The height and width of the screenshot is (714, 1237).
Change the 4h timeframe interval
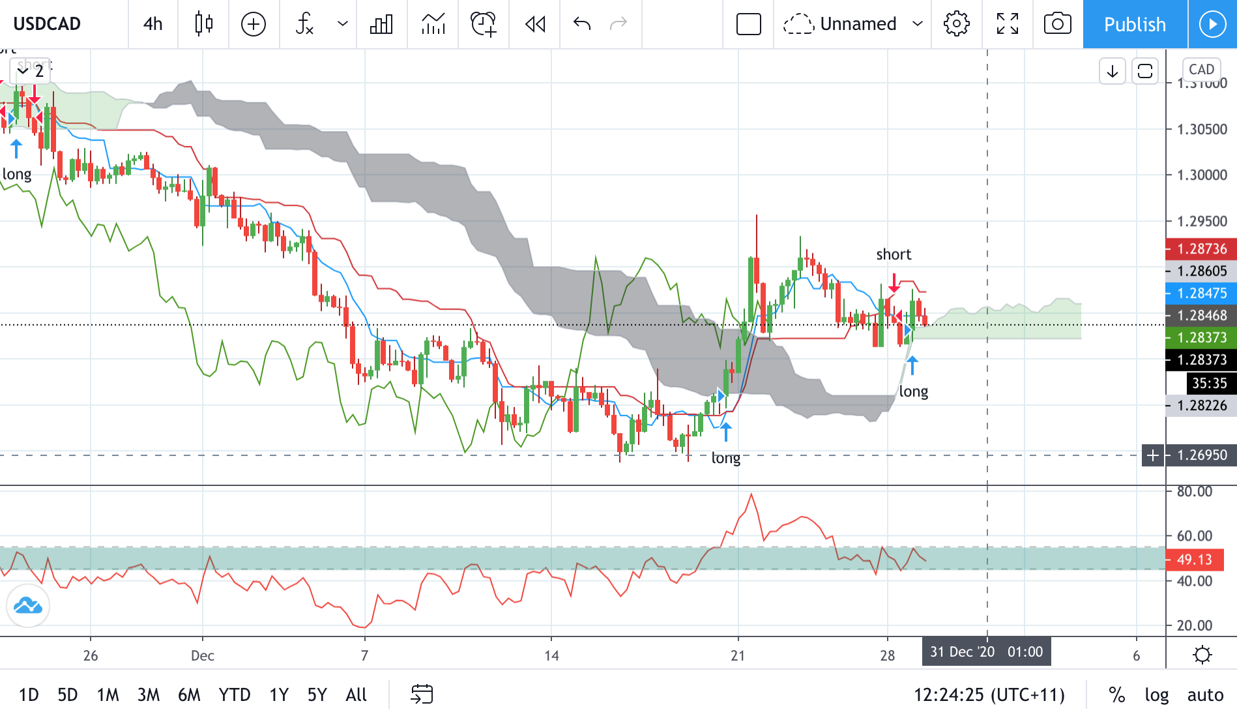pyautogui.click(x=153, y=24)
